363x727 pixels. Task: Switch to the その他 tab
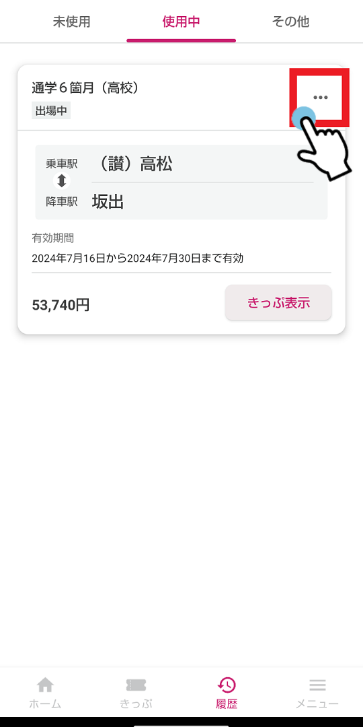tap(291, 22)
